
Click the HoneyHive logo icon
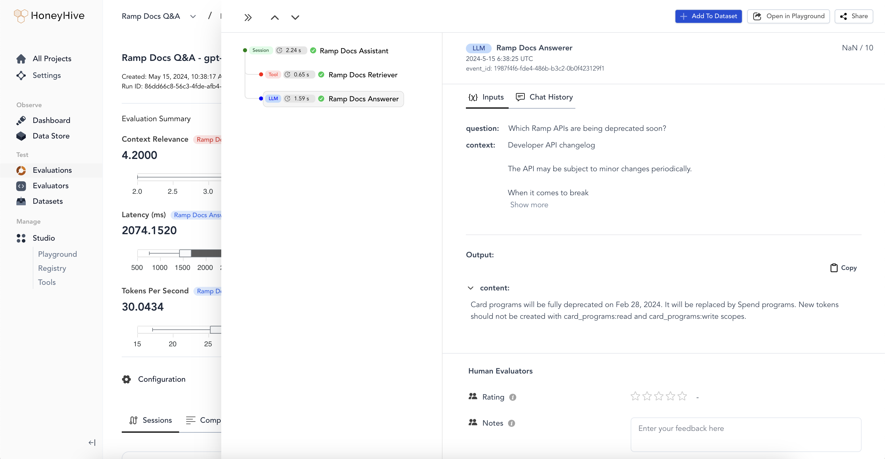20,16
